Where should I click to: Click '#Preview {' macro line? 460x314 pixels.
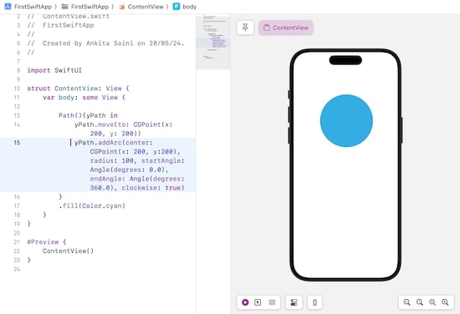(x=47, y=242)
